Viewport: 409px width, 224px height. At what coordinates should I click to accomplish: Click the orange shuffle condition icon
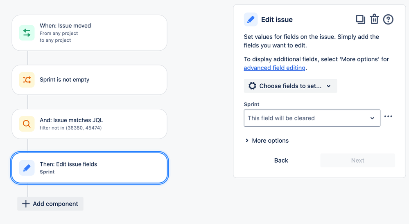click(27, 80)
